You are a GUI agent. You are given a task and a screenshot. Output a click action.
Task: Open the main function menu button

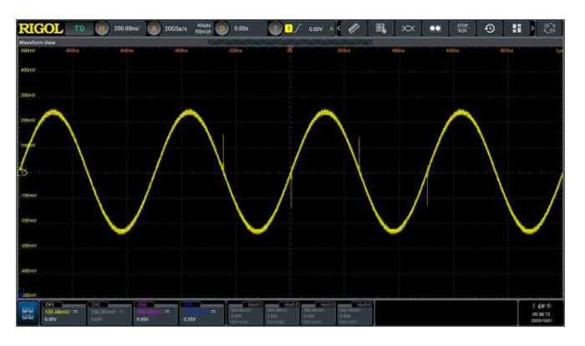28,313
